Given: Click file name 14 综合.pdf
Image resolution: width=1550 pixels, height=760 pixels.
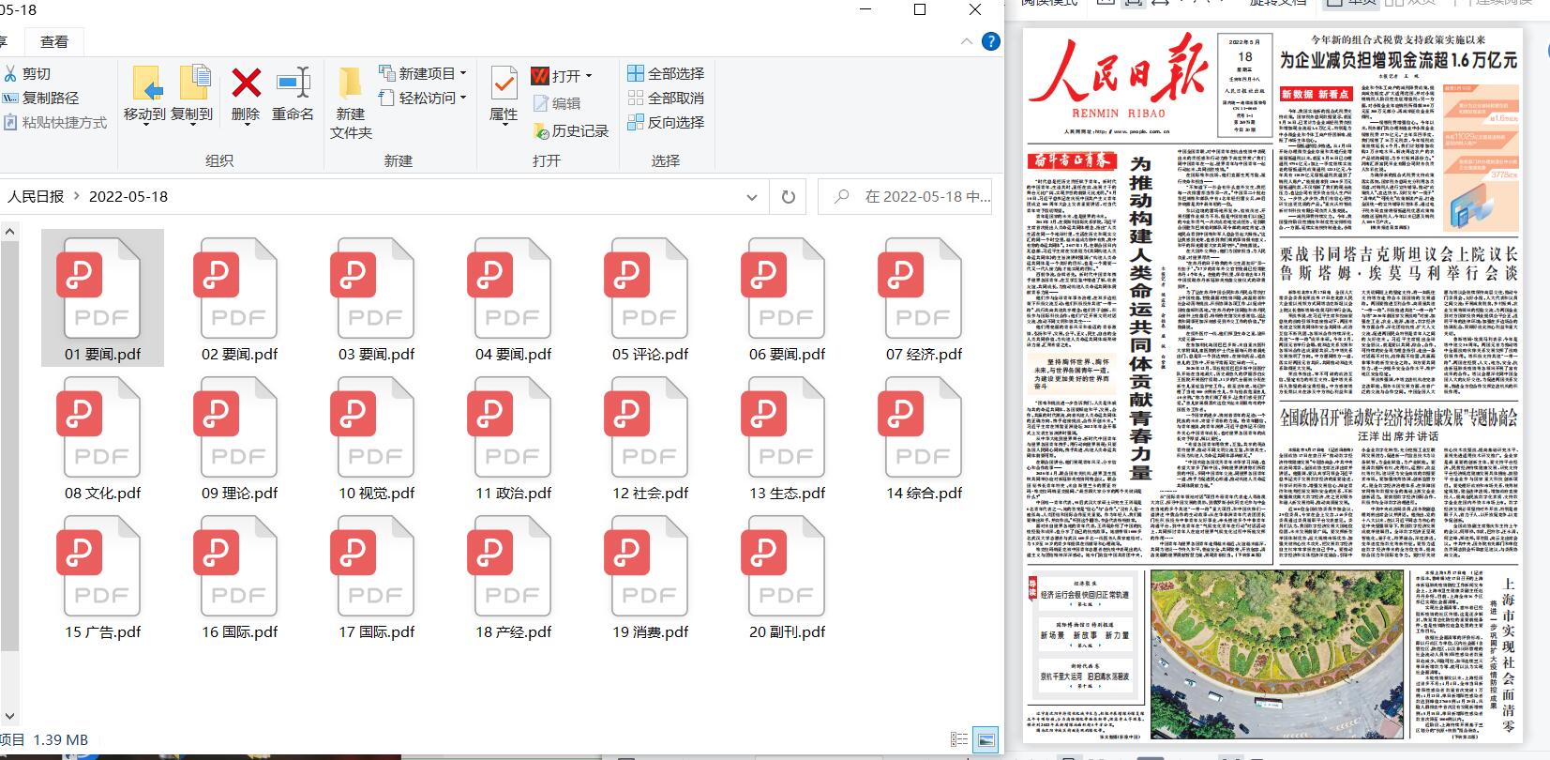Looking at the screenshot, I should tap(924, 494).
